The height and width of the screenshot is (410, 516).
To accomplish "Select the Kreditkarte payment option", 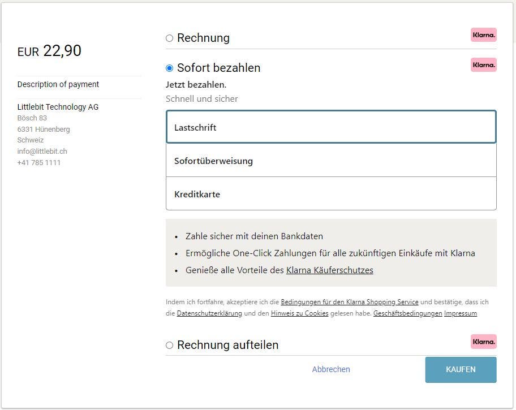I will 331,193.
